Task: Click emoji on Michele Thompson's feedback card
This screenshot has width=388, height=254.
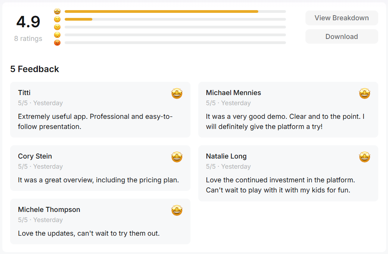Action: coord(177,210)
